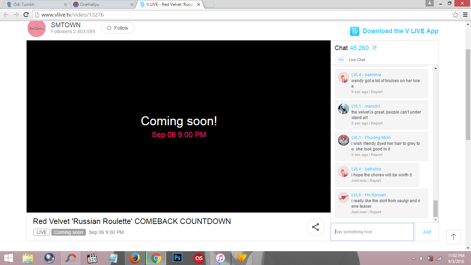Image resolution: width=471 pixels, height=265 pixels.
Task: Launch iTunes from the taskbar
Action: click(220, 258)
